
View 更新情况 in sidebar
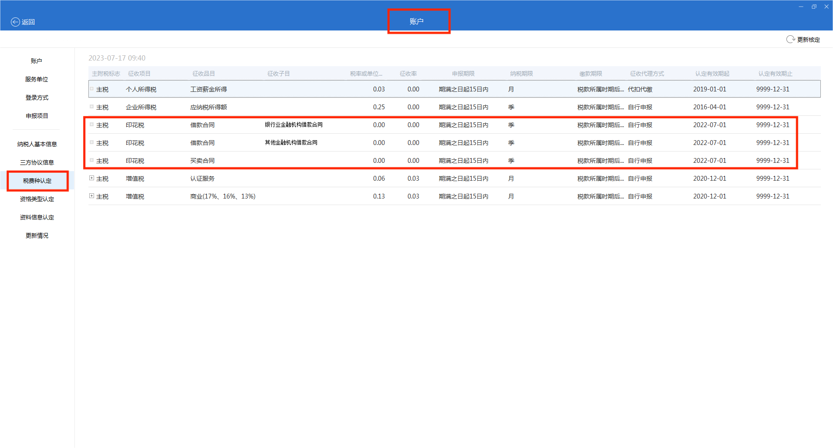[37, 236]
